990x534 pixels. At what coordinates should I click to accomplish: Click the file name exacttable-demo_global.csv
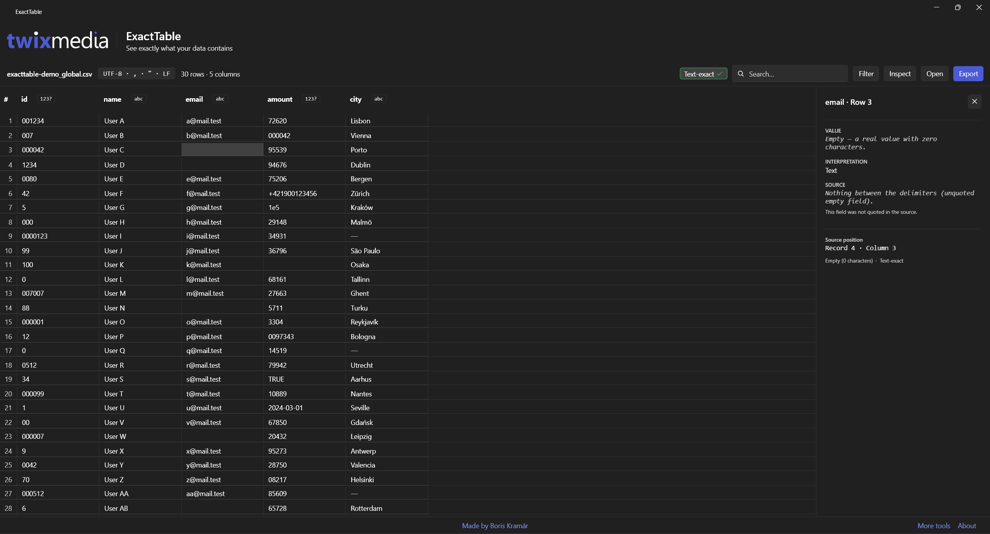tap(49, 74)
